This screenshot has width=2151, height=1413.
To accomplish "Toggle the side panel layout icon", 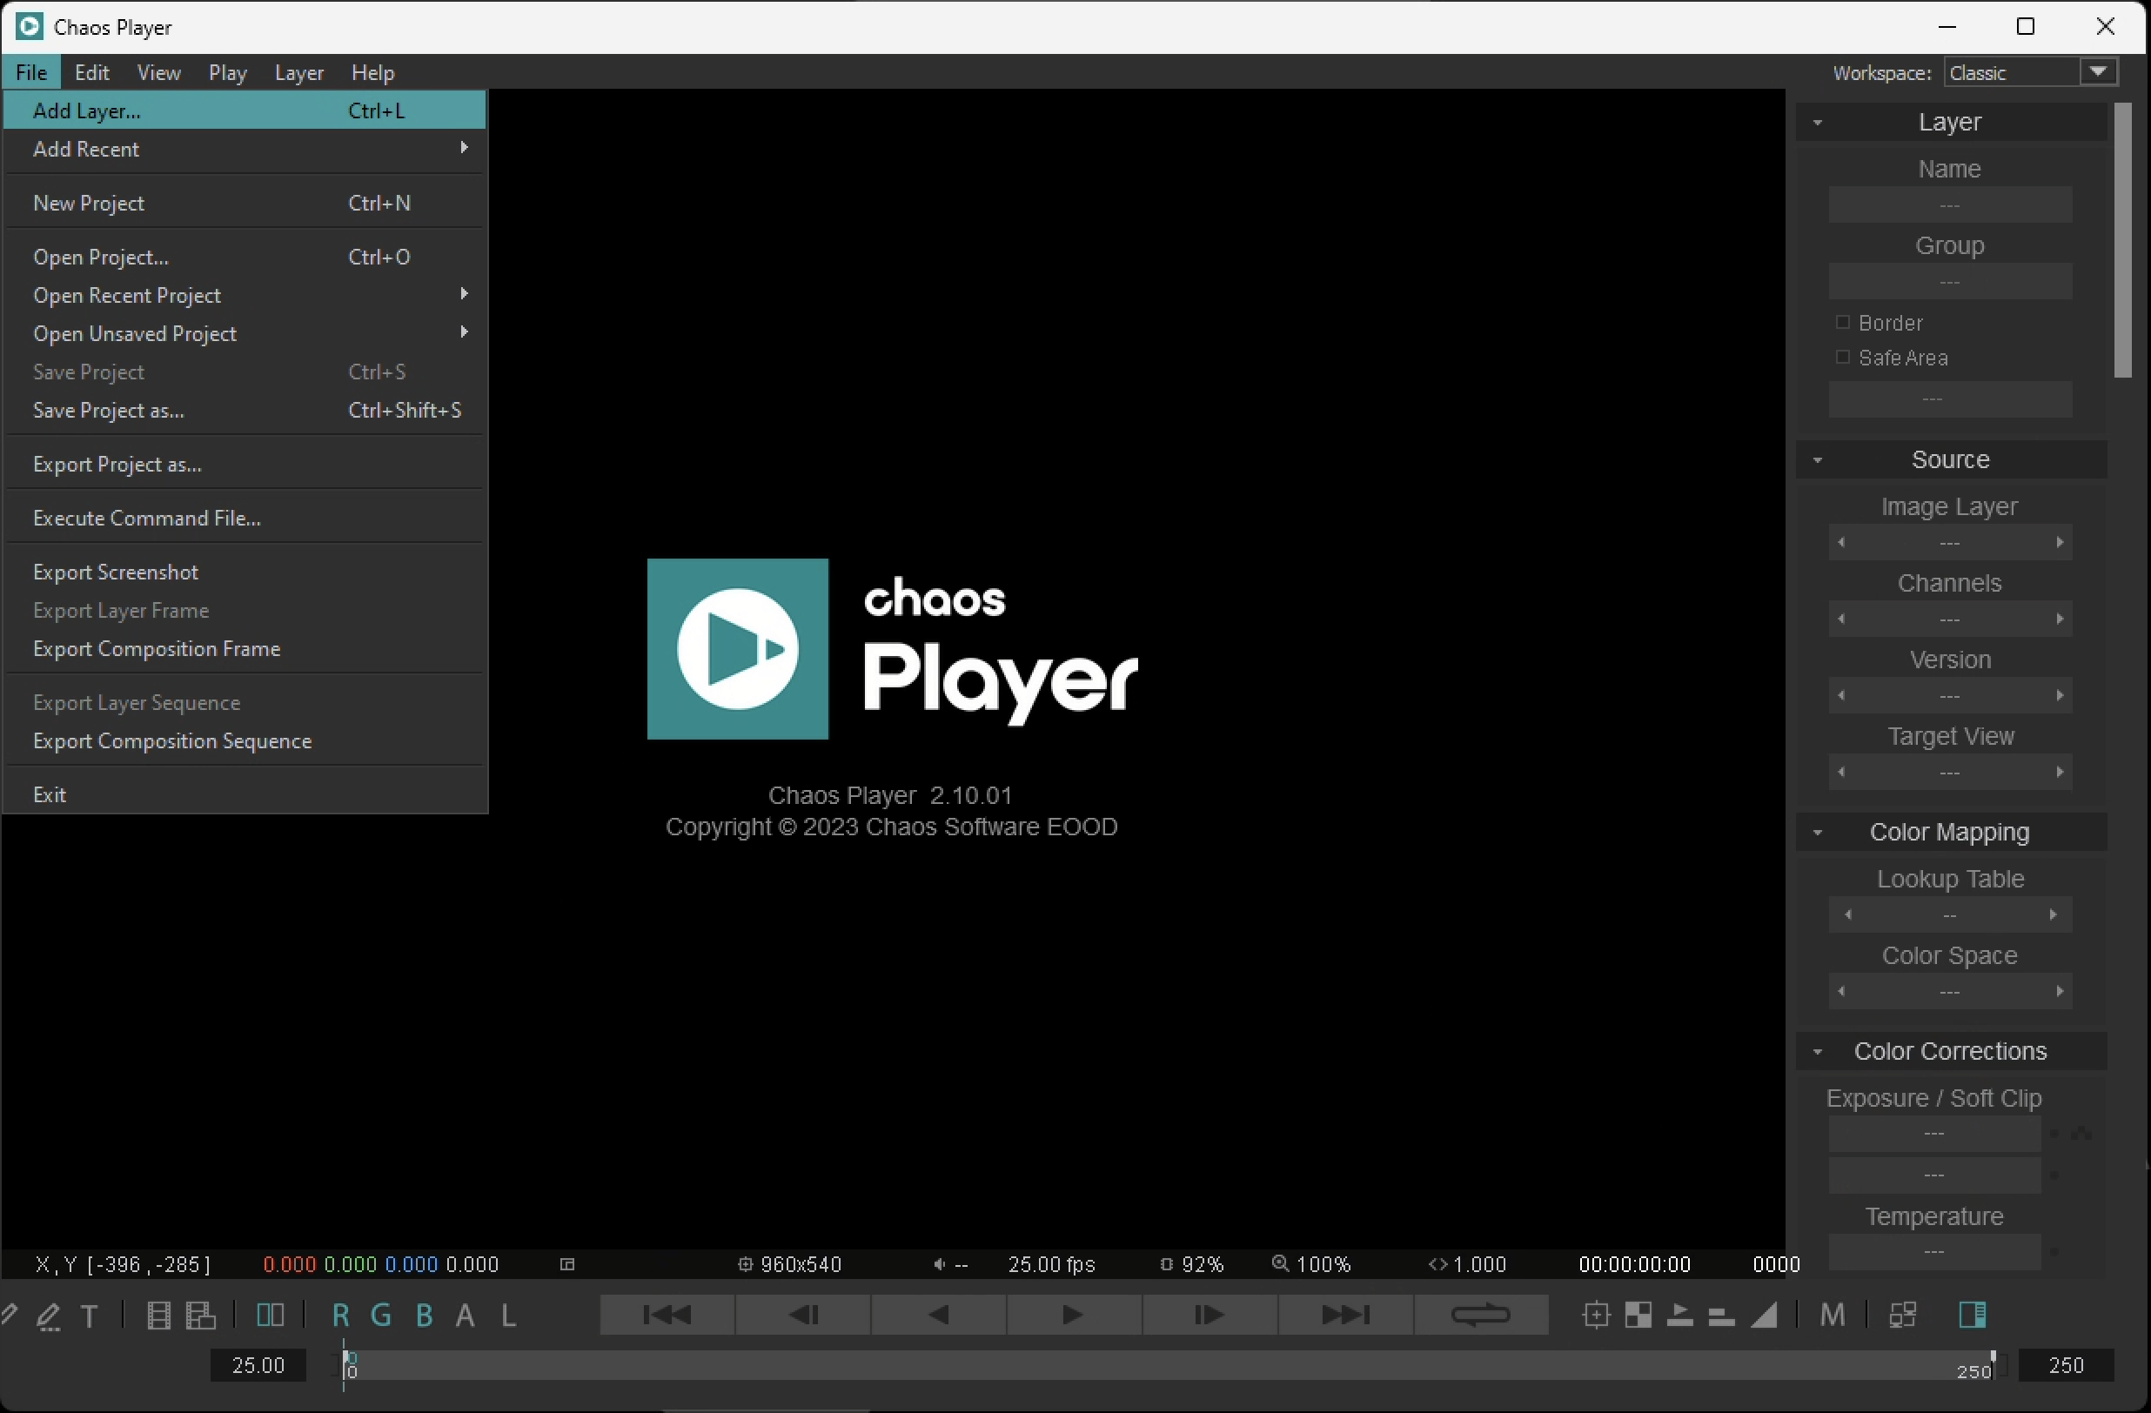I will pos(1972,1315).
